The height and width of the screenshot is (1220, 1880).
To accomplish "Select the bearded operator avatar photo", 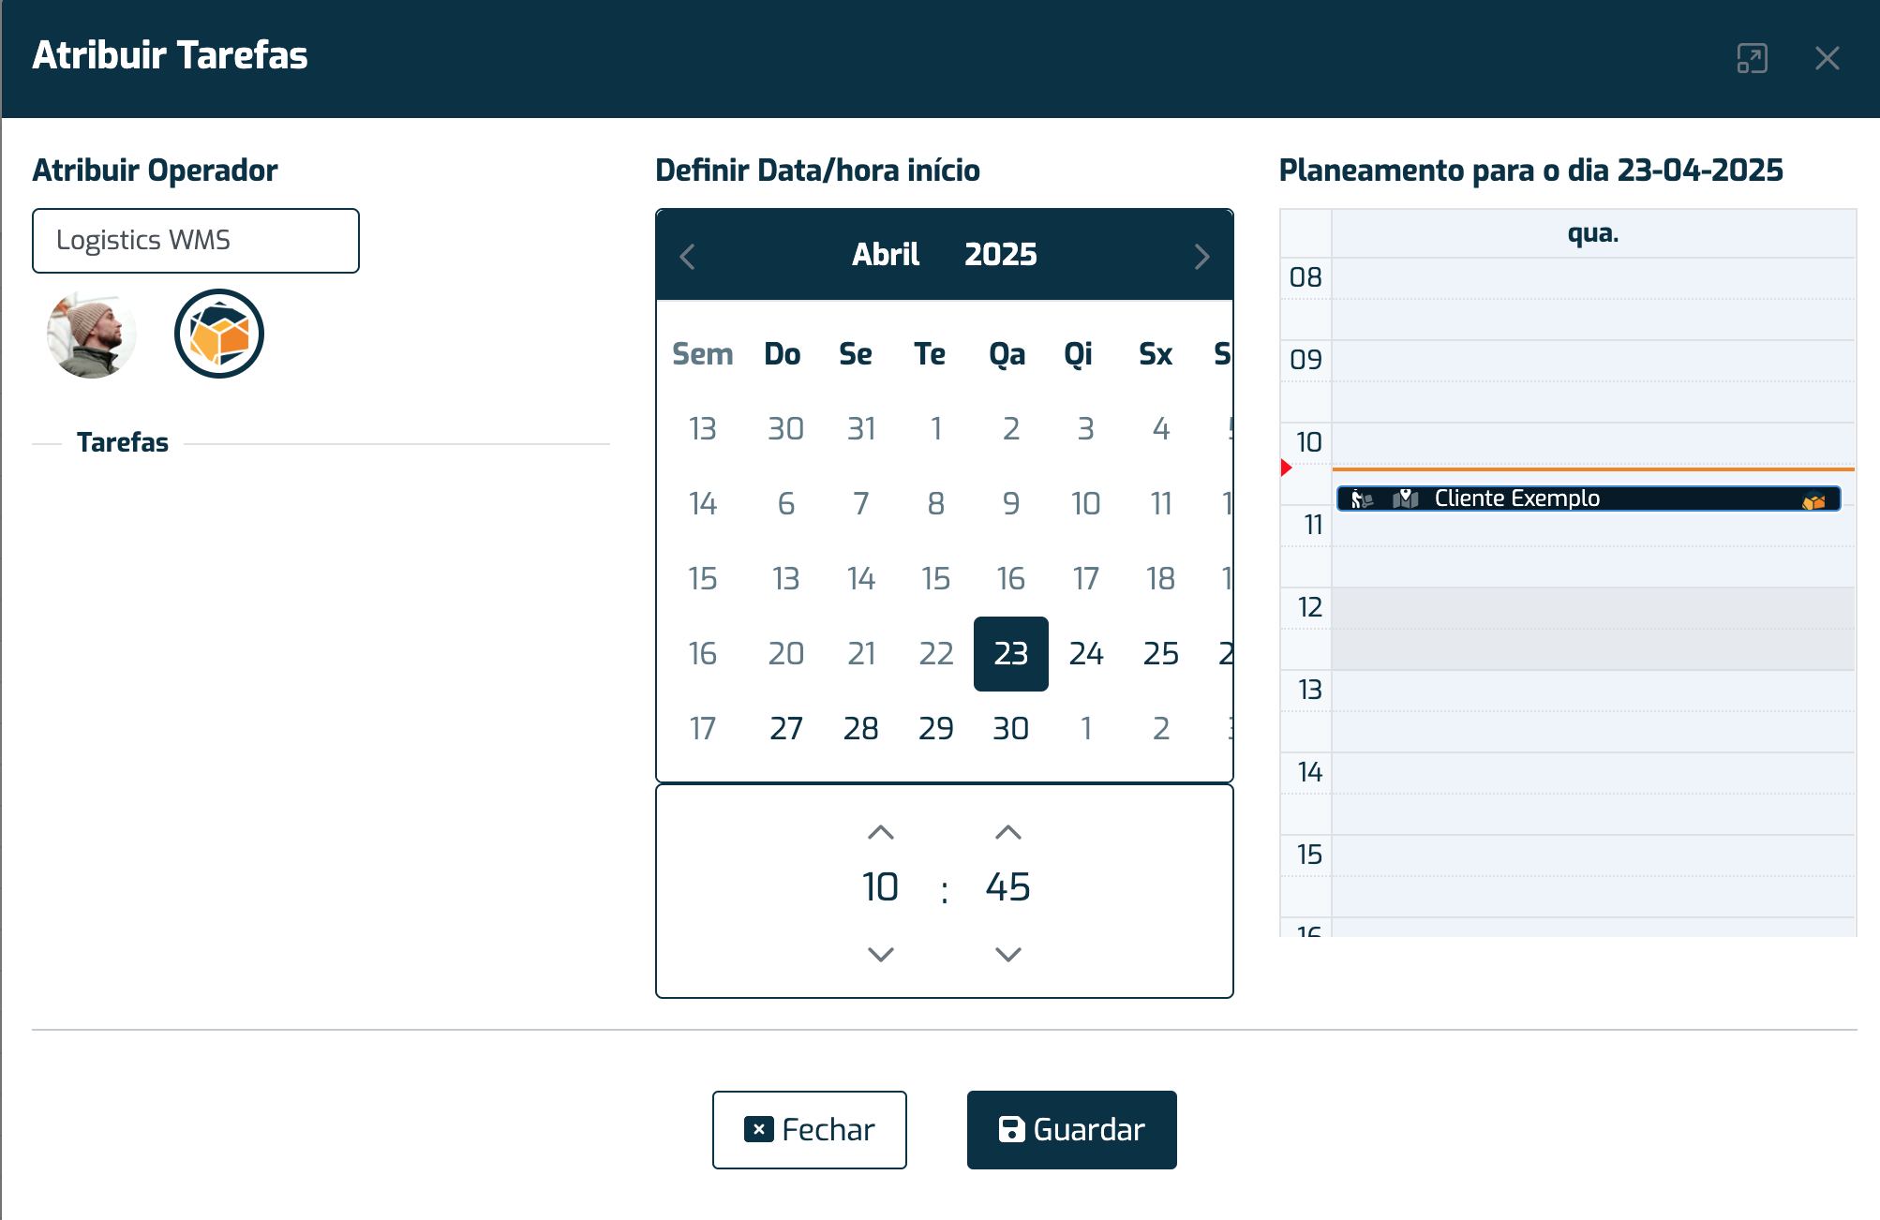I will [x=92, y=335].
